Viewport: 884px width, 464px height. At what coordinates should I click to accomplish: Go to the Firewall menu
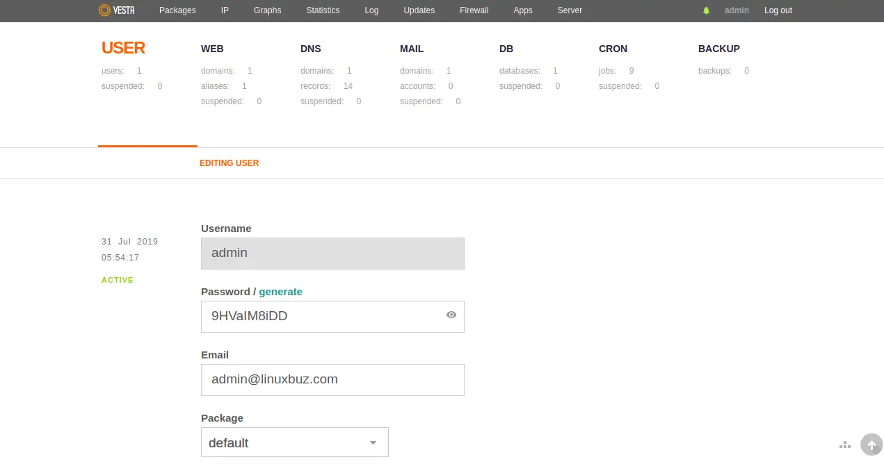coord(474,10)
